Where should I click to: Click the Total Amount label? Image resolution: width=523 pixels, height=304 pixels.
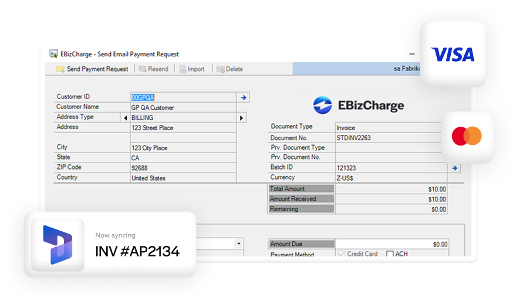click(287, 188)
